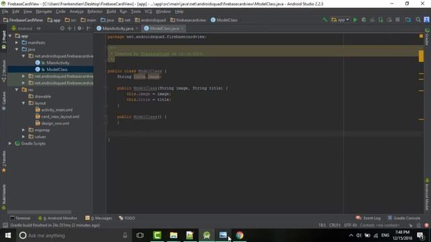Click the FirebaseCardView breadcrumb
This screenshot has height=242, width=431.
pyautogui.click(x=23, y=20)
